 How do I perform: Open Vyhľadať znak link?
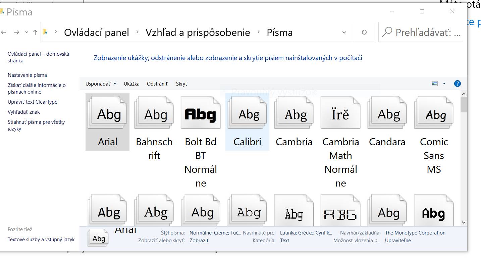pyautogui.click(x=24, y=112)
